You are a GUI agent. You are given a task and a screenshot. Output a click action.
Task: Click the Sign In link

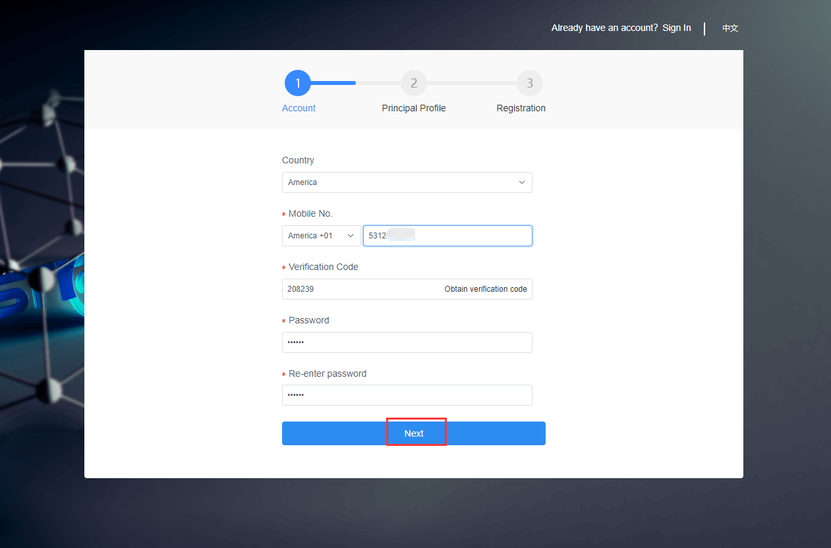[x=677, y=28]
